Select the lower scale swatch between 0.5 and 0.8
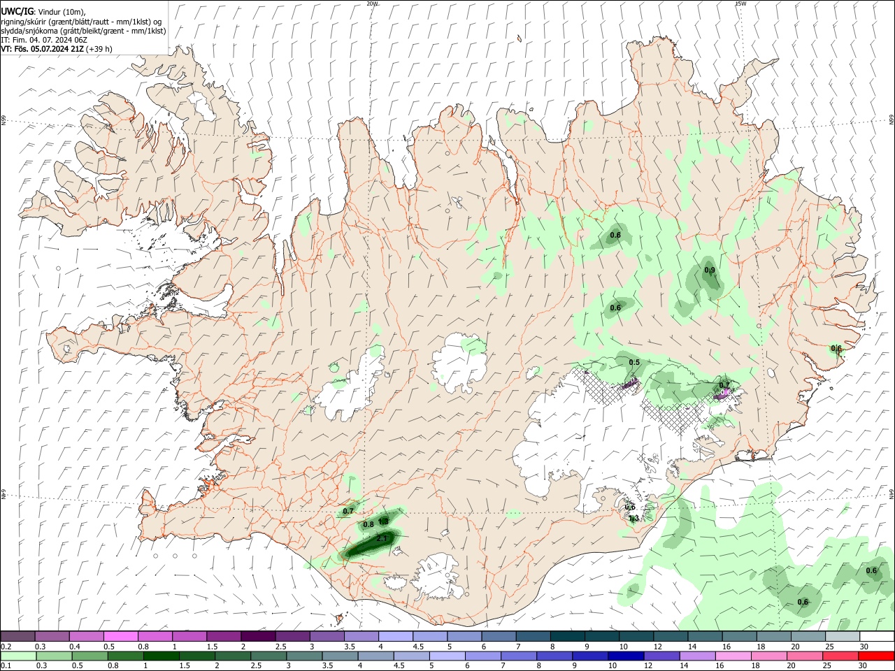This screenshot has width=895, height=671. 91,656
